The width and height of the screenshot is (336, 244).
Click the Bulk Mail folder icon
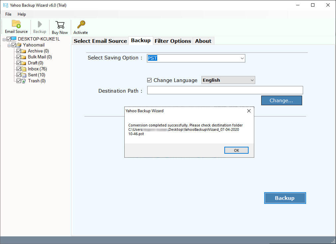tap(24, 57)
